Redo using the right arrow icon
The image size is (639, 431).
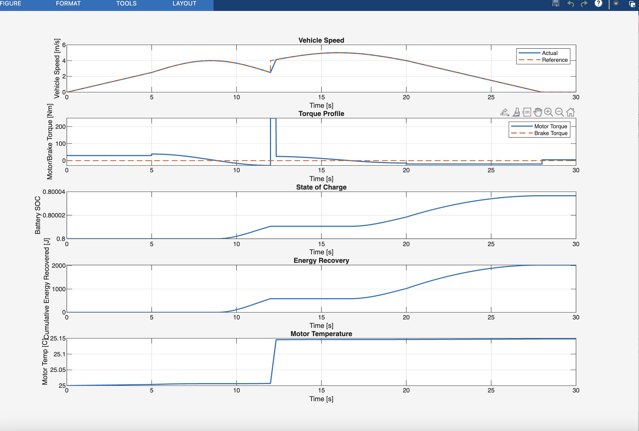584,4
